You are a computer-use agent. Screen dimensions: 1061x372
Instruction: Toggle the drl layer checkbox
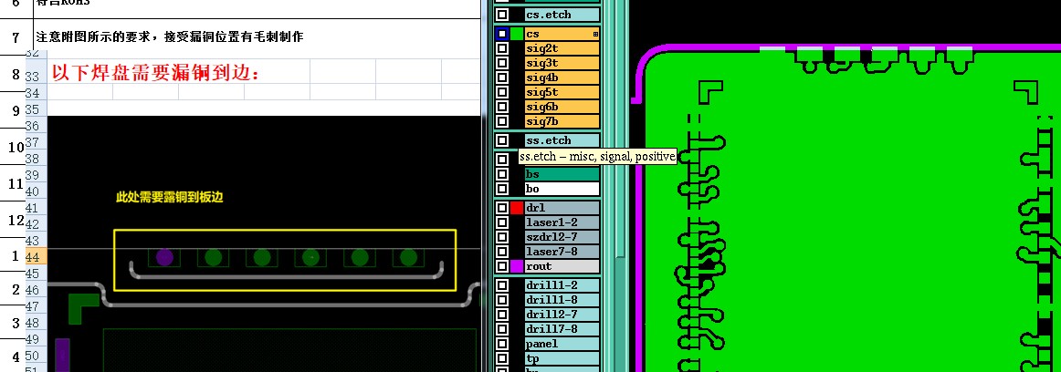point(502,208)
